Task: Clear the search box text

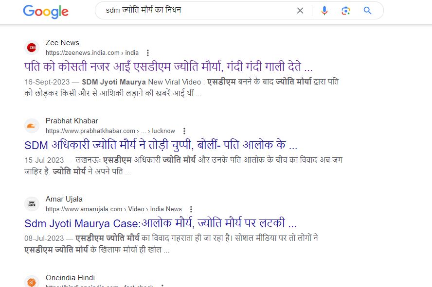Action: click(300, 11)
